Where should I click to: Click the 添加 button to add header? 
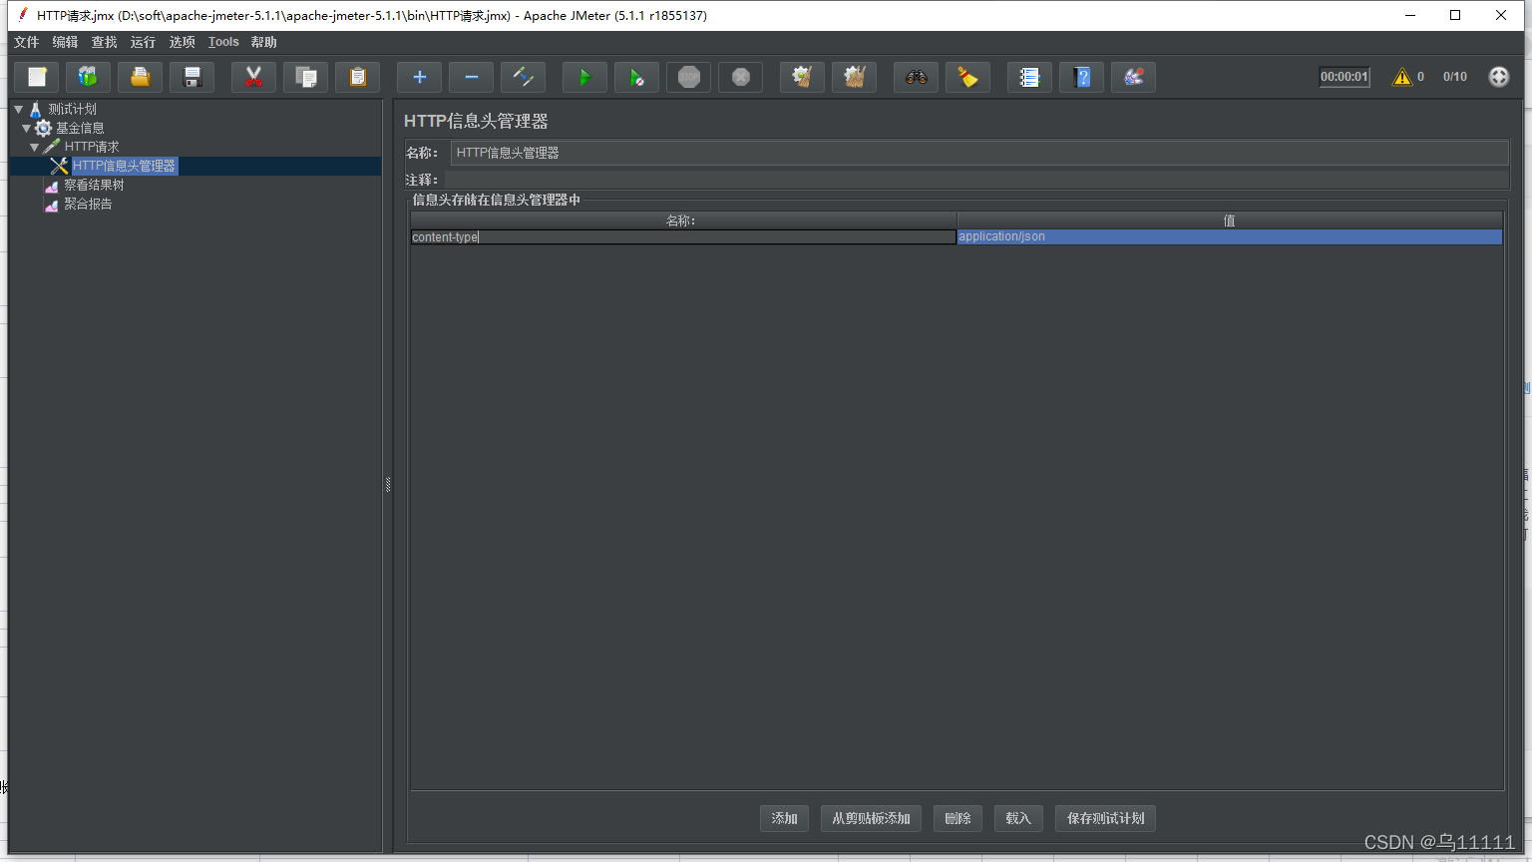click(784, 818)
